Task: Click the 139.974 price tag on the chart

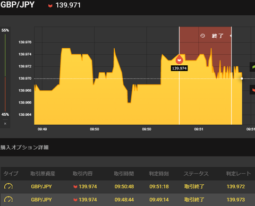Action: point(179,68)
